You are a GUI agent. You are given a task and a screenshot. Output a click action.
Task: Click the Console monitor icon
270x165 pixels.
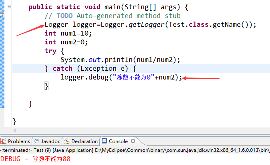click(104, 141)
